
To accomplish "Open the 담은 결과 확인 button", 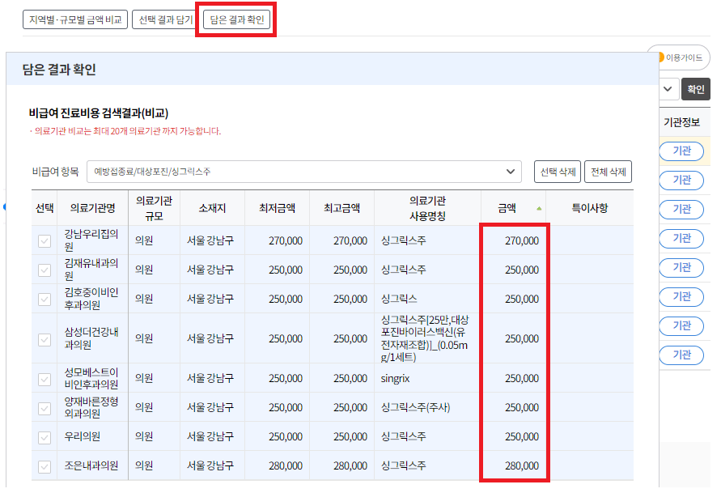I will pyautogui.click(x=237, y=19).
